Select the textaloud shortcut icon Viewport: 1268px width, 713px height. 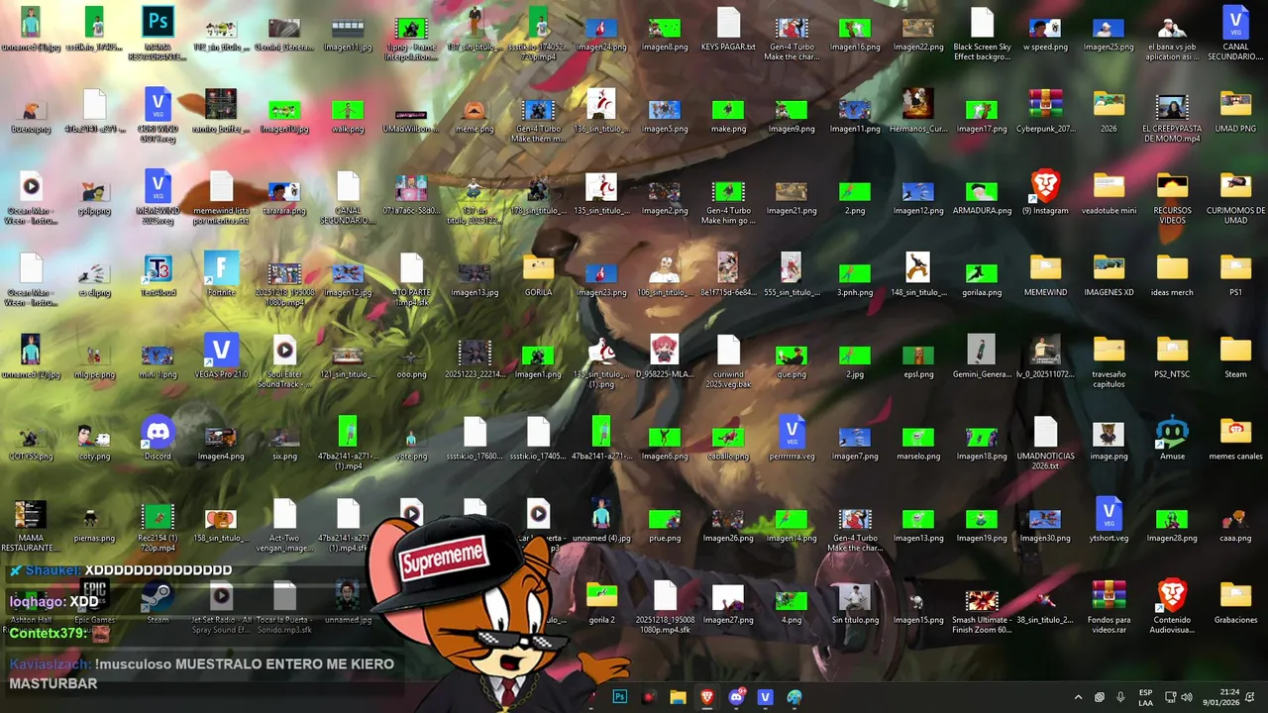pyautogui.click(x=158, y=274)
